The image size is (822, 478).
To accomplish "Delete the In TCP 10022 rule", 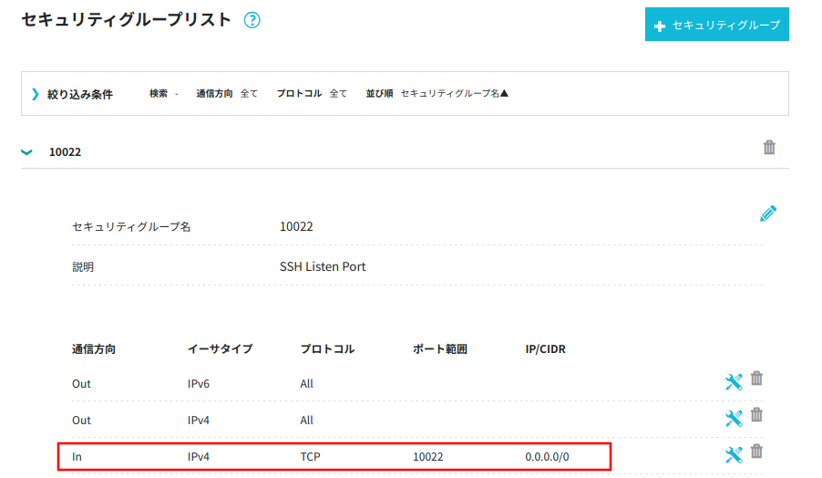I will pyautogui.click(x=756, y=451).
